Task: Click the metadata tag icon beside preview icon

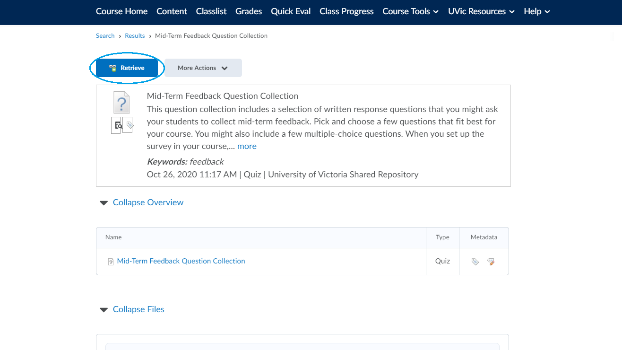Action: tap(128, 125)
